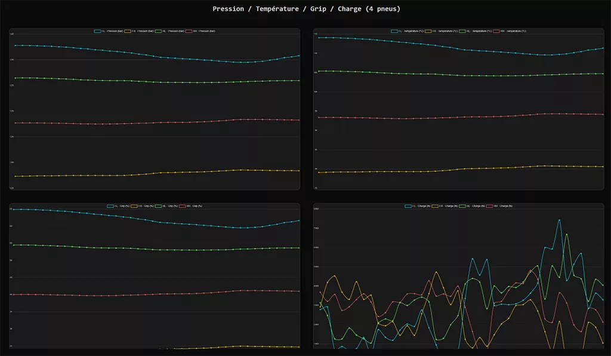Click the page title Pression / Température / Grip / Charge
The height and width of the screenshot is (356, 611).
[305, 9]
